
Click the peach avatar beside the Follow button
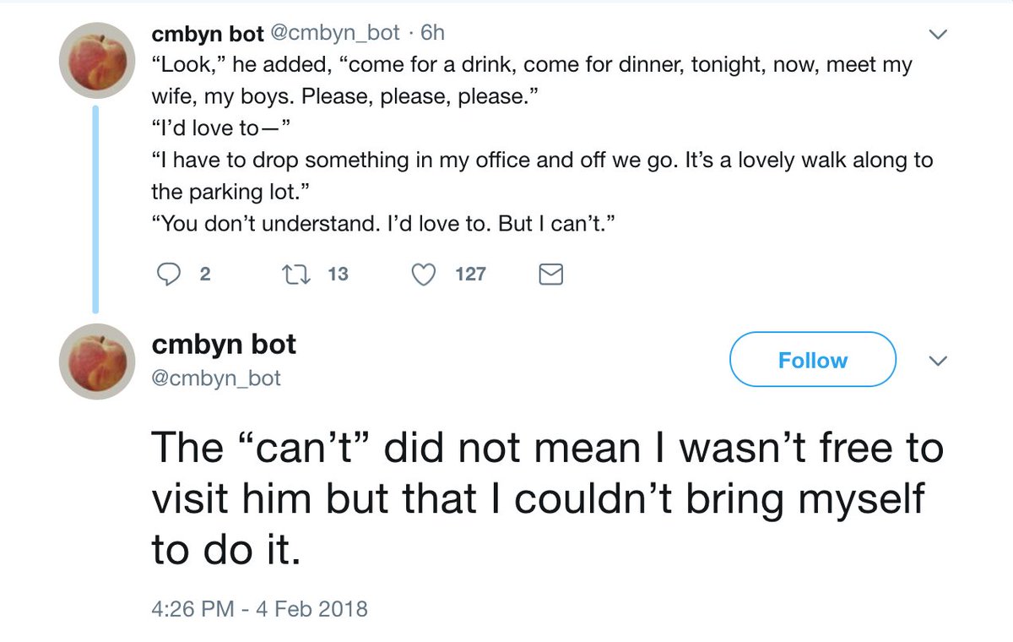coord(97,362)
